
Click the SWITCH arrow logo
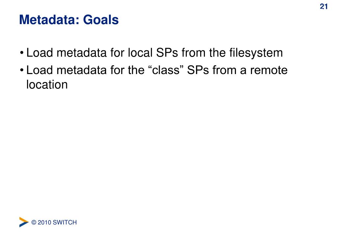click(24, 222)
